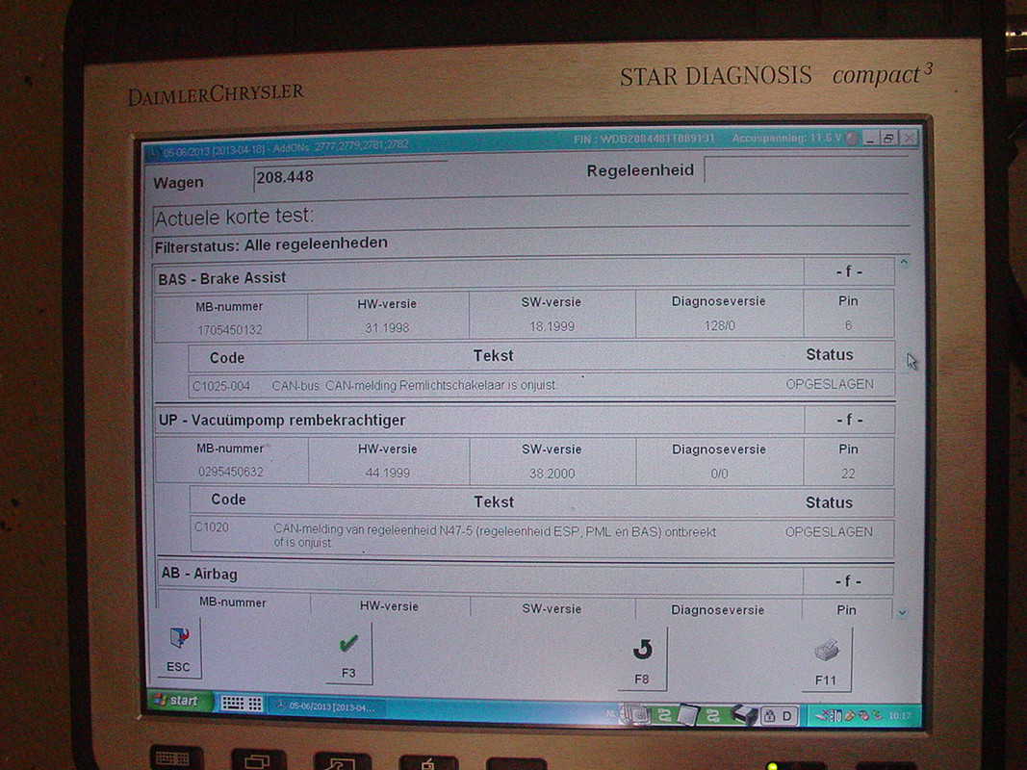Screen dimensions: 1027x770
Task: Restore down the diagnosis window
Action: [x=888, y=139]
